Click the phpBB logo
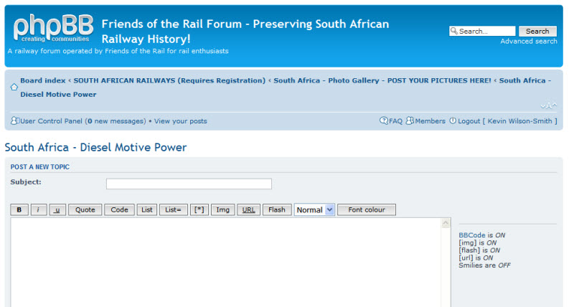Viewport: 574px width, 307px height. coord(52,28)
